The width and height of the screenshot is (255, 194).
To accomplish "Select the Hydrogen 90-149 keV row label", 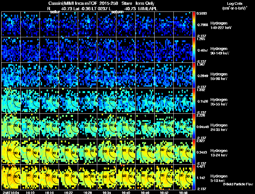I will pos(220,51).
